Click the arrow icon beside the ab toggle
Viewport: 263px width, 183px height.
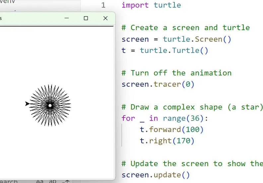(x=67, y=181)
